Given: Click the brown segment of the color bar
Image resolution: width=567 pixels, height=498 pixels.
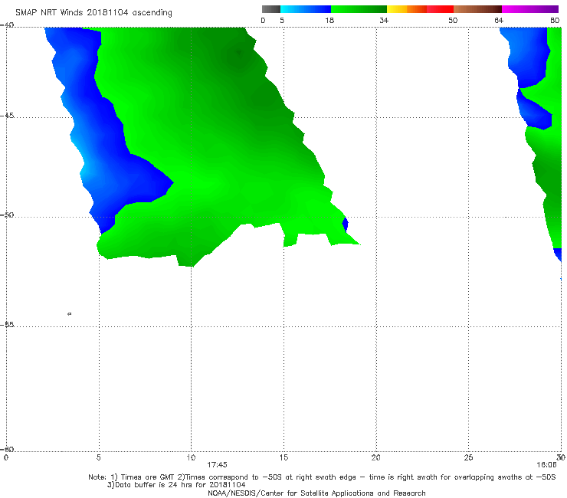Looking at the screenshot, I should coord(477,9).
